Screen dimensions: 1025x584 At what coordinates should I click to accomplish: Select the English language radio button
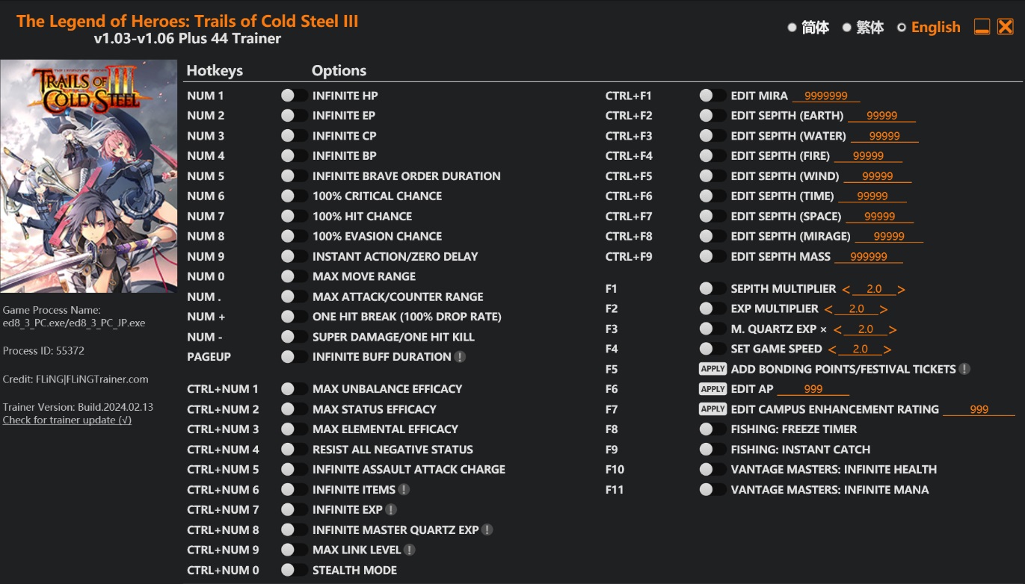point(902,28)
